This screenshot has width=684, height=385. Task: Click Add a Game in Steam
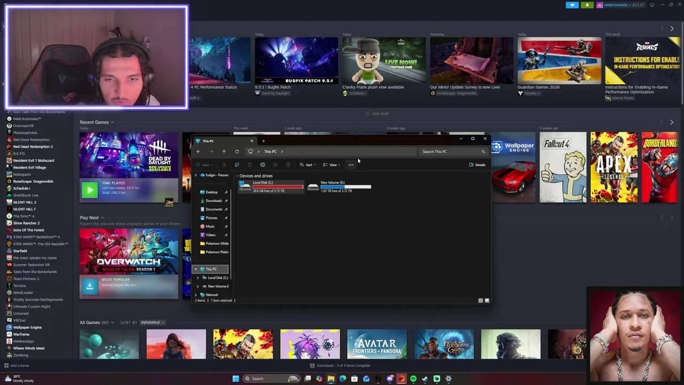point(17,366)
